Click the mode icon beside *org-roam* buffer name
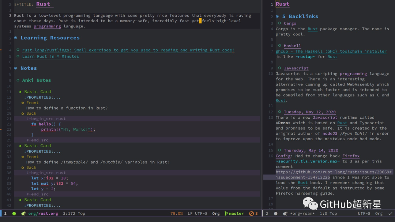Screen dimensions: 395x222 (285, 214)
